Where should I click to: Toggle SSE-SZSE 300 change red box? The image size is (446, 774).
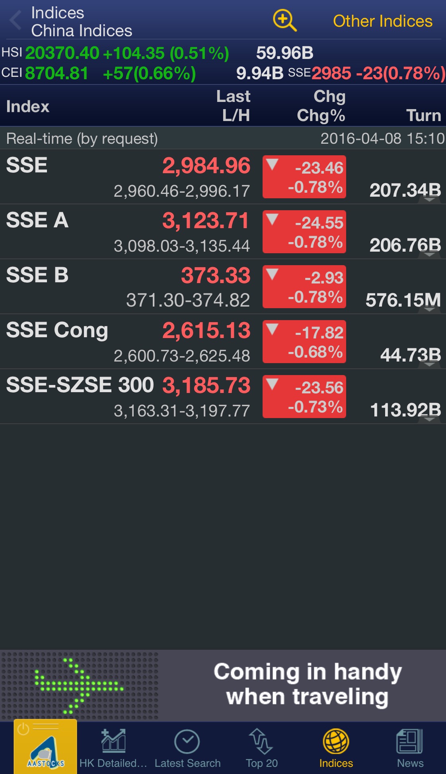click(304, 397)
